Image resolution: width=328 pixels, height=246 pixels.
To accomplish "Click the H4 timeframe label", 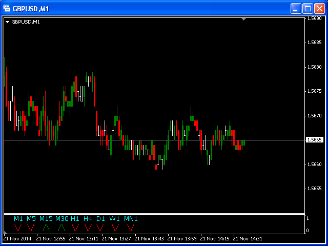I will click(x=88, y=219).
